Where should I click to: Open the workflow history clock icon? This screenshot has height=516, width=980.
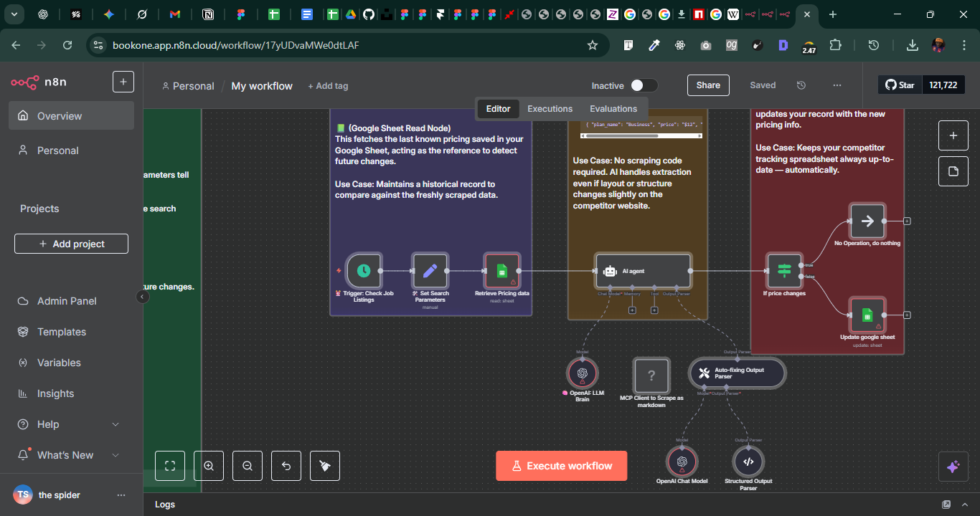(x=801, y=85)
